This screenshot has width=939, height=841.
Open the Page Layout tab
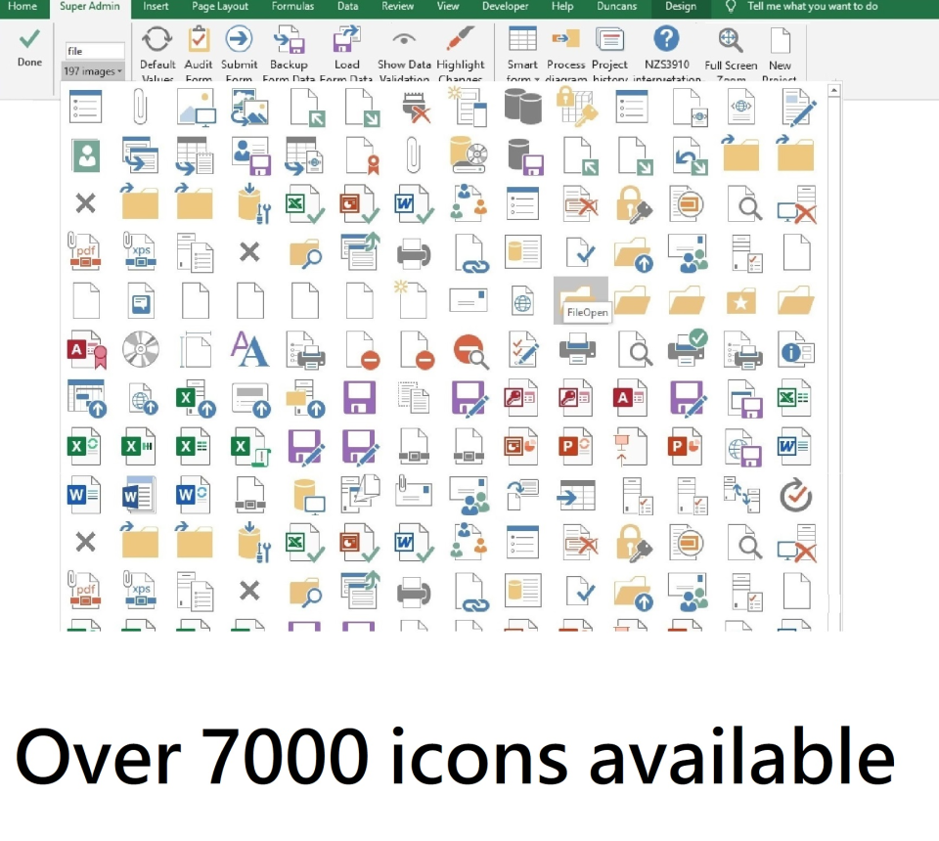[220, 7]
